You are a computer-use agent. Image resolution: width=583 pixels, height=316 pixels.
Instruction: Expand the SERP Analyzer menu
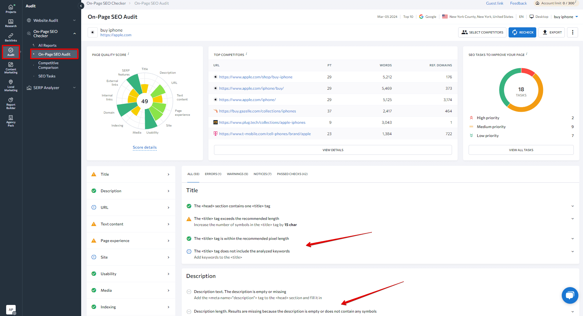pos(74,88)
